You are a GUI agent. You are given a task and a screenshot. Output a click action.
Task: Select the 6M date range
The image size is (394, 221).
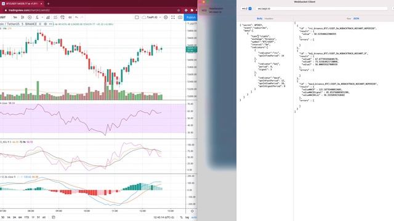20,217
